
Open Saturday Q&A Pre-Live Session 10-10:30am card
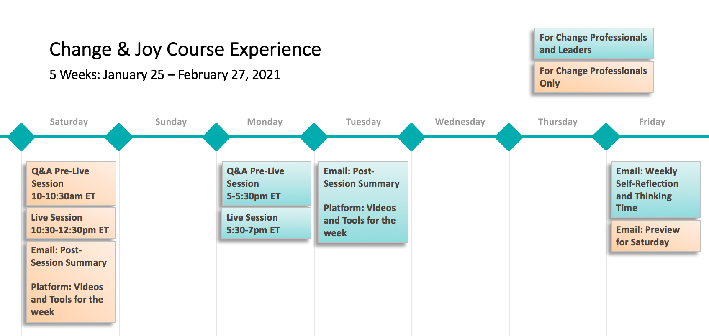coord(71,183)
